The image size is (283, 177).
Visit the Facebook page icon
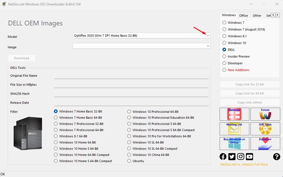tap(223, 156)
